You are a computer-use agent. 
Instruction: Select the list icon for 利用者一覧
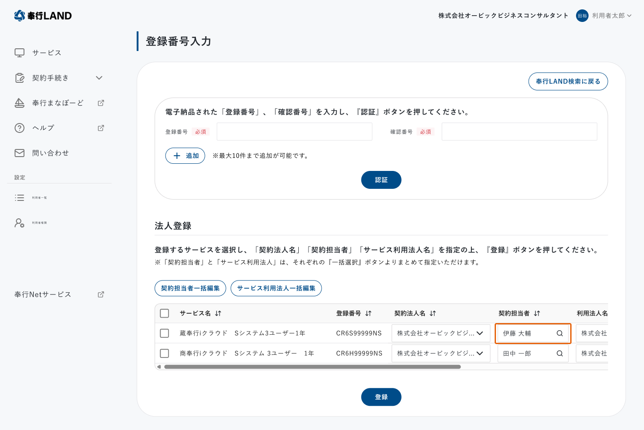(19, 197)
